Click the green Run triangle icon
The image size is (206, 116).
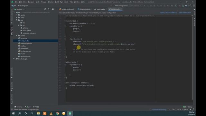tap(144, 6)
